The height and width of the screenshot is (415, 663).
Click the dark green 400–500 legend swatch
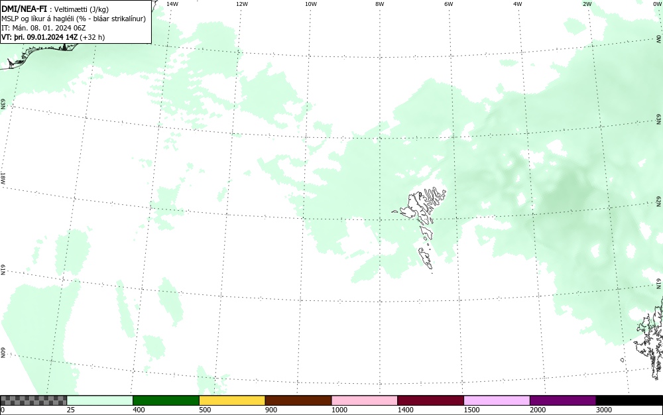click(166, 400)
